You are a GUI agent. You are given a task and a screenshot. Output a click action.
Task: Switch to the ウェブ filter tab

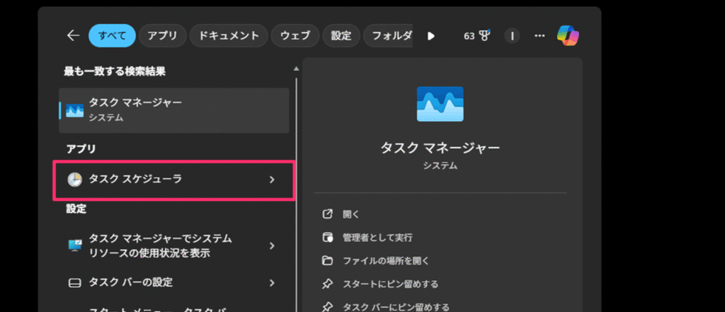pyautogui.click(x=295, y=35)
